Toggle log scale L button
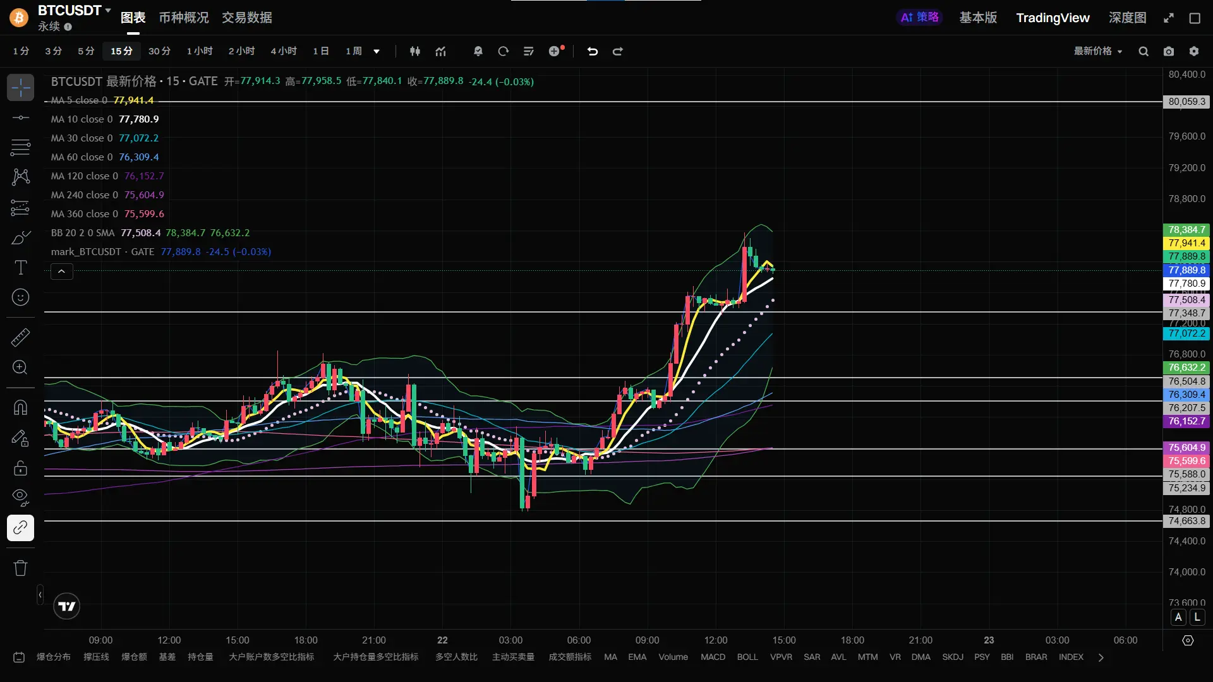The image size is (1213, 682). pyautogui.click(x=1197, y=618)
